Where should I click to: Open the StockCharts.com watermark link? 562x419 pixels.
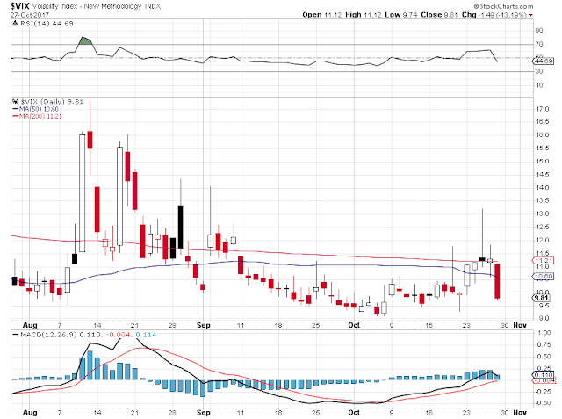point(503,6)
